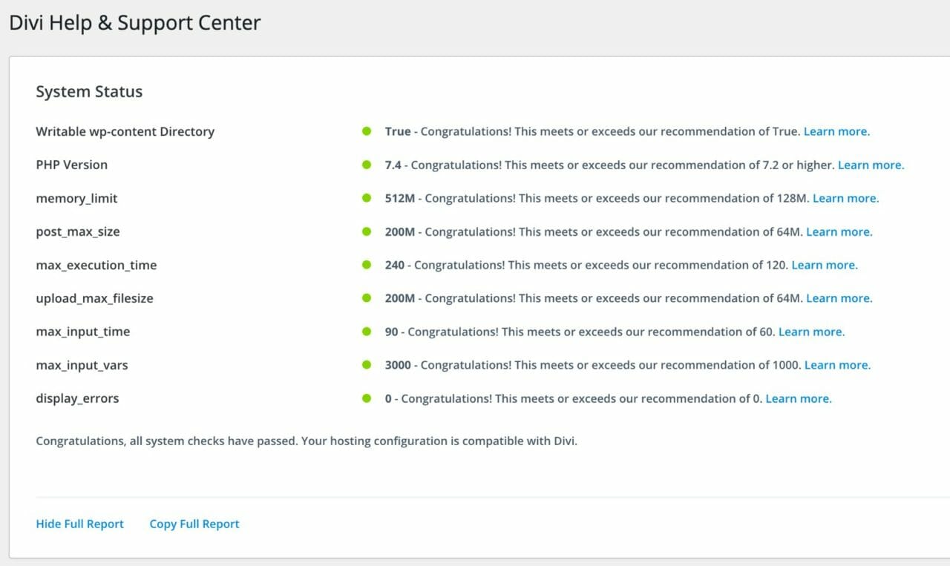
Task: Open Learn more for PHP Version
Action: point(871,165)
